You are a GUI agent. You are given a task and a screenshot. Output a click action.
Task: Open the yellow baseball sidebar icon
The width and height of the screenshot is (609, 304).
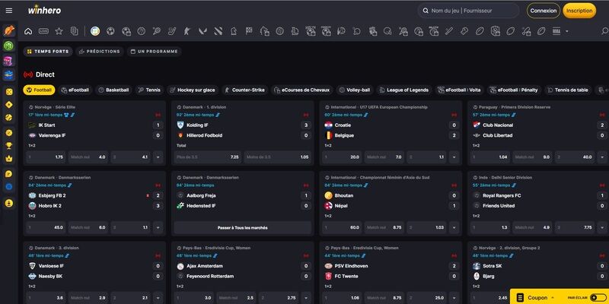pyautogui.click(x=9, y=118)
